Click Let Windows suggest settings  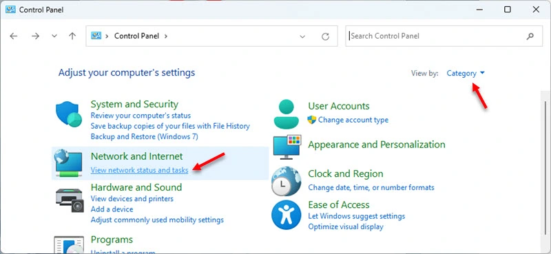point(357,216)
